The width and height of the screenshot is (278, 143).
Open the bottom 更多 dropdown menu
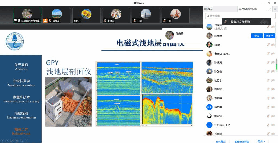[x=261, y=141]
